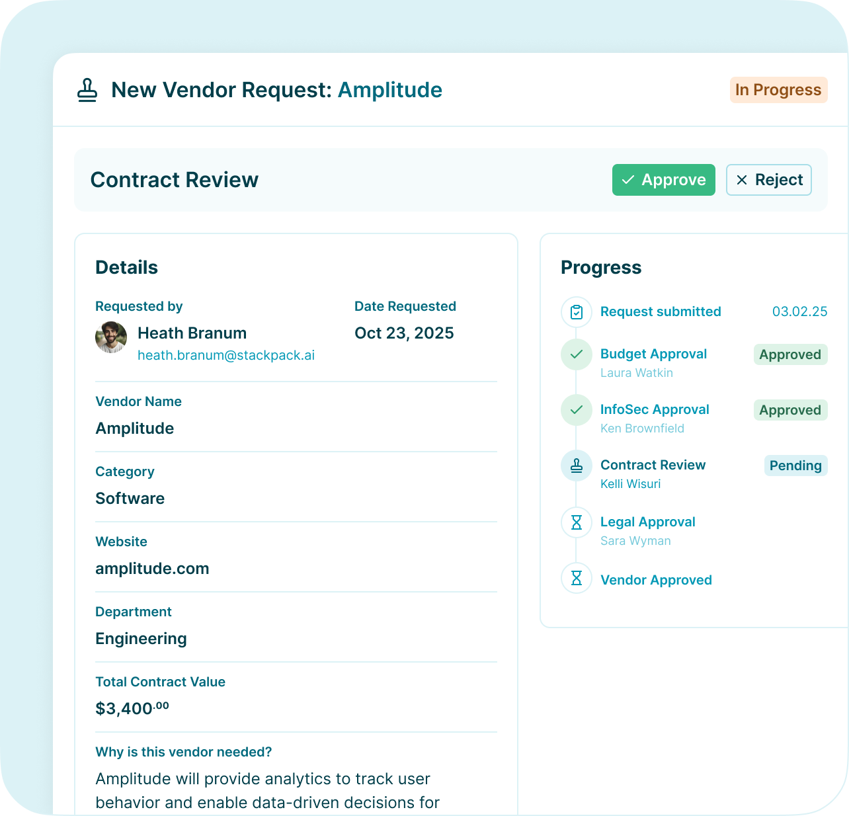This screenshot has height=816, width=849.
Task: Click the Category value Software
Action: coord(130,499)
